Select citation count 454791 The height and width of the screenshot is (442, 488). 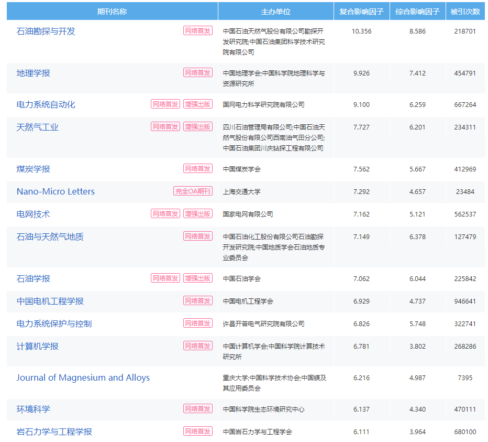point(465,73)
